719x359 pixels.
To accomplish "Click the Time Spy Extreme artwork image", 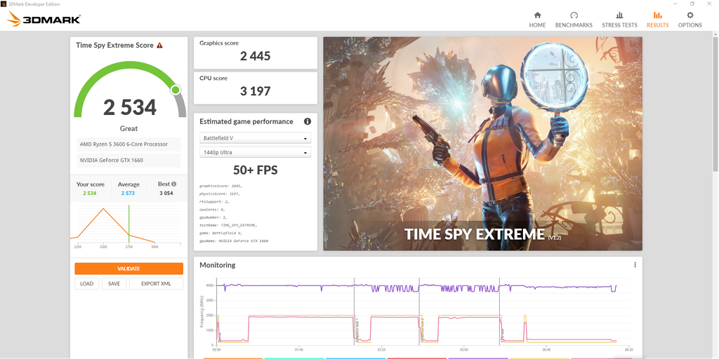I will [x=483, y=144].
